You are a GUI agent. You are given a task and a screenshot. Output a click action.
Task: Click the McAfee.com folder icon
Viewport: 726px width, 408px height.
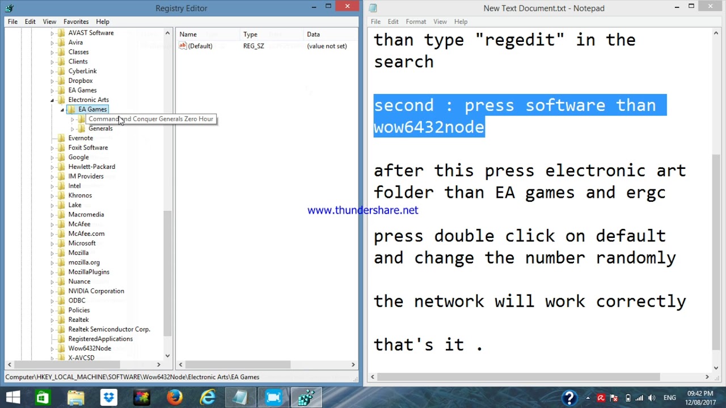61,233
